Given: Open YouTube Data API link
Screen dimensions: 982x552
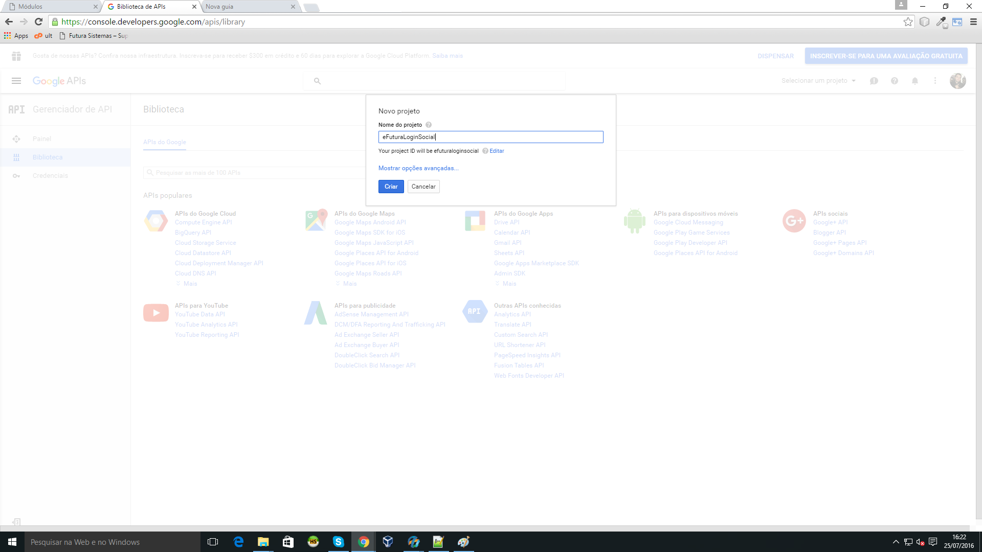Looking at the screenshot, I should [200, 314].
